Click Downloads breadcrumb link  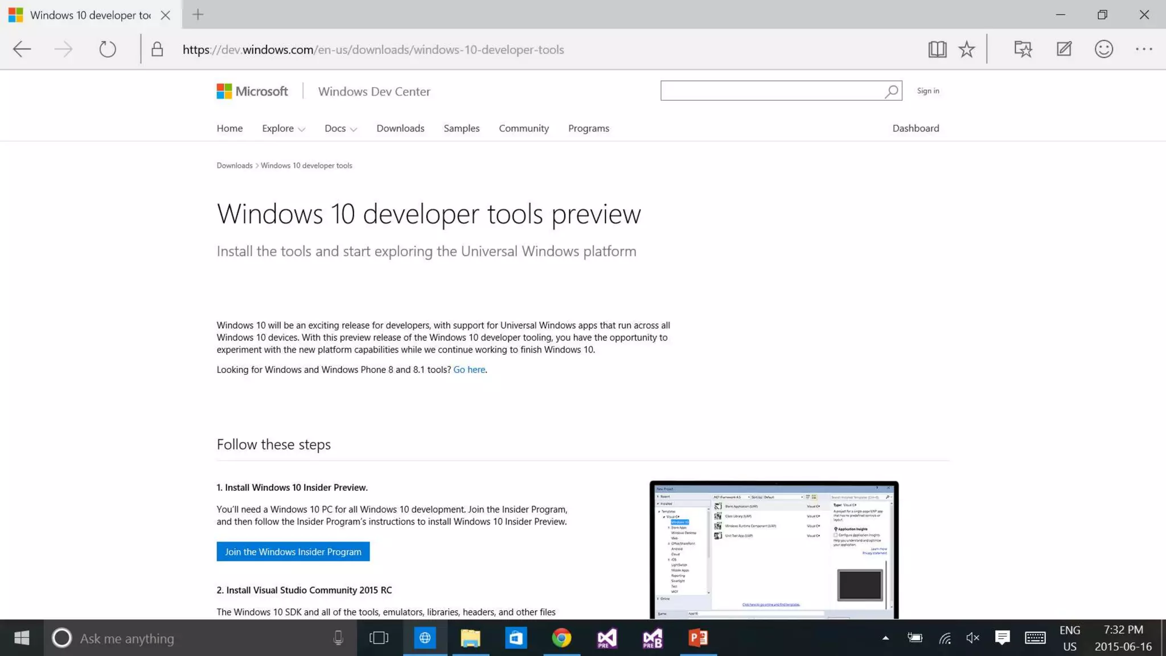pos(234,166)
